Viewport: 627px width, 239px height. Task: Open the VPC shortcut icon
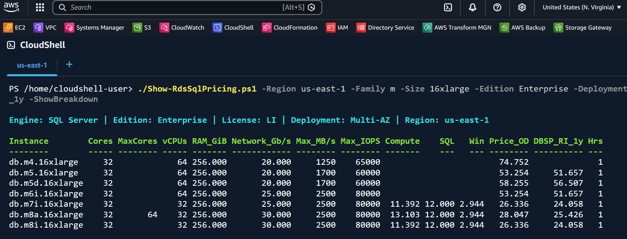(x=38, y=28)
